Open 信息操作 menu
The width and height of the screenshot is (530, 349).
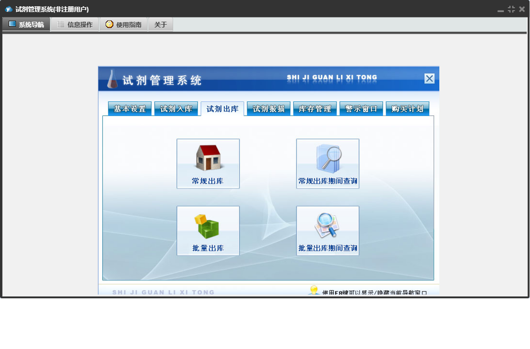(x=75, y=24)
